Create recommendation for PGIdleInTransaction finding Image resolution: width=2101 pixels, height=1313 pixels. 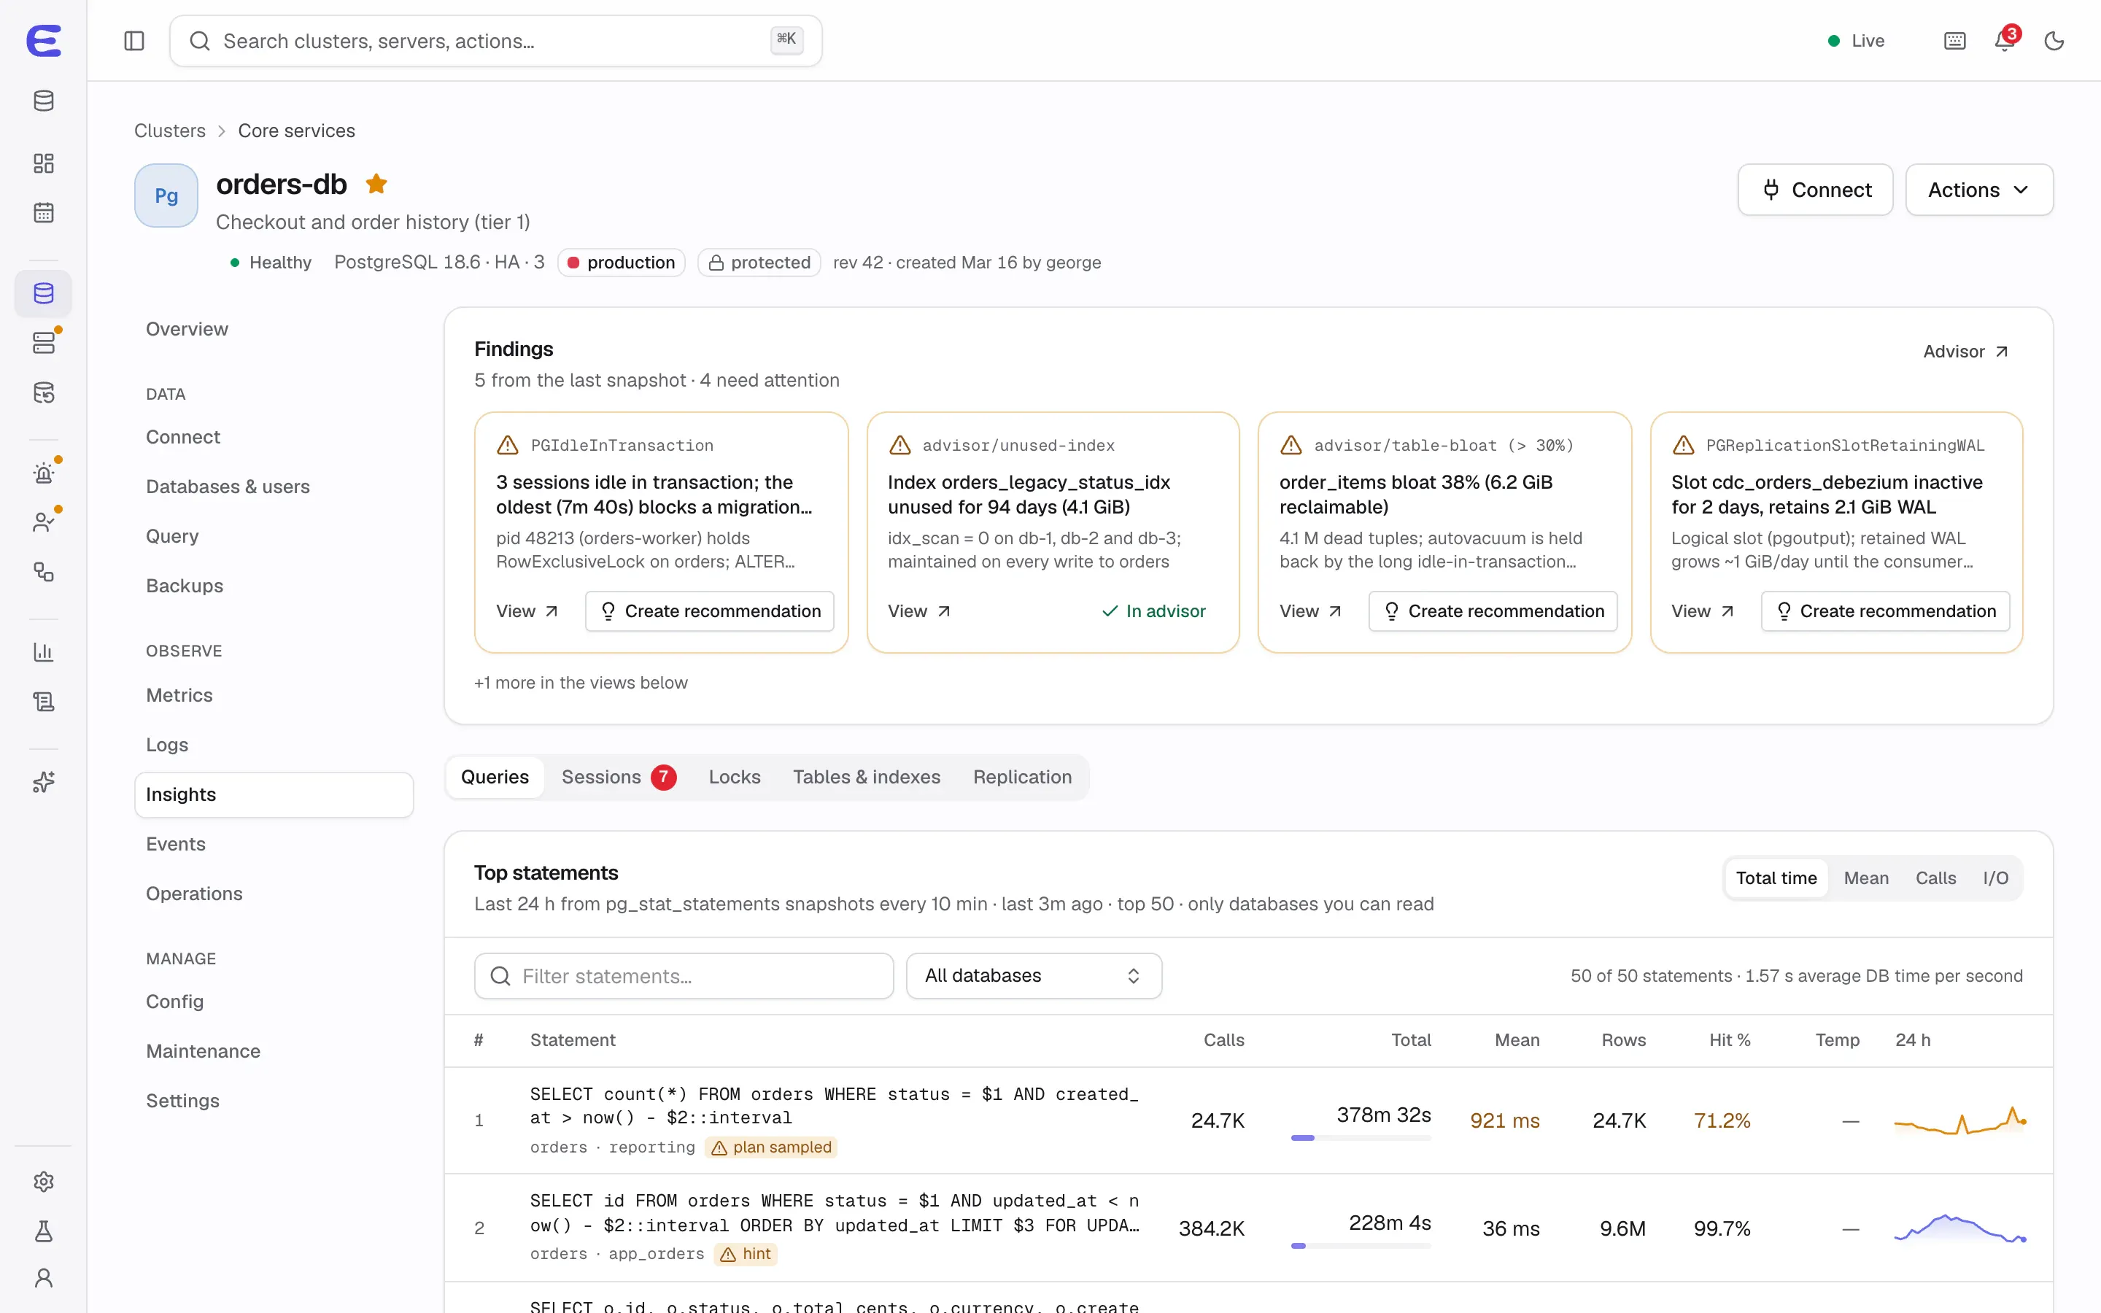click(x=709, y=611)
